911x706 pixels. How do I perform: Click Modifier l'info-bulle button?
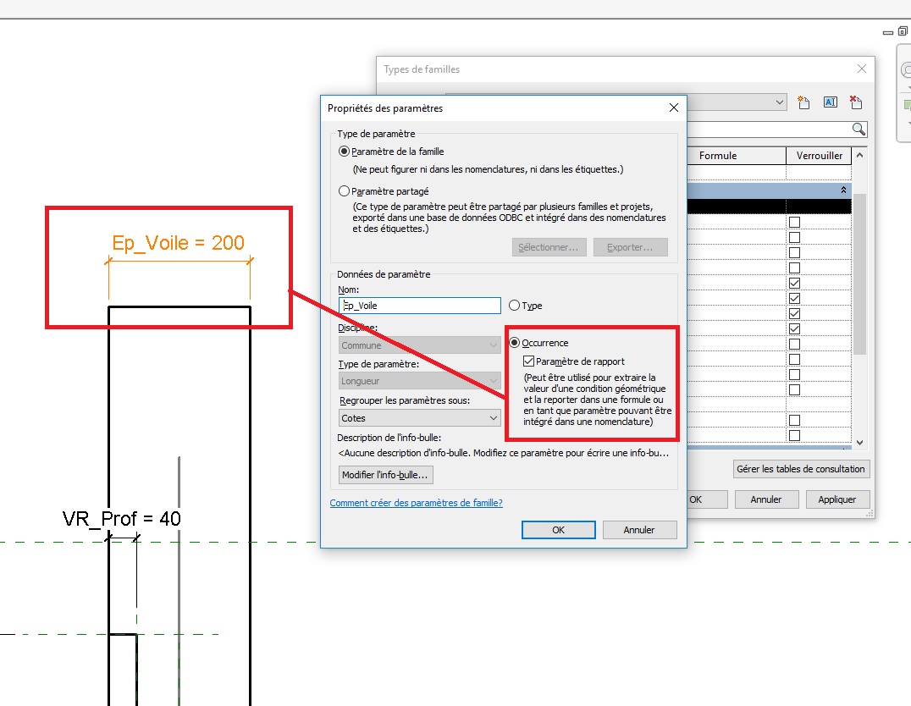pyautogui.click(x=385, y=476)
